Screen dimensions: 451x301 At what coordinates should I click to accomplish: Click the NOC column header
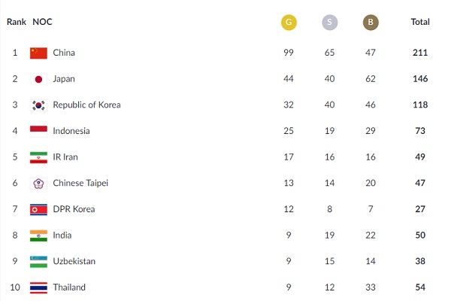[43, 23]
